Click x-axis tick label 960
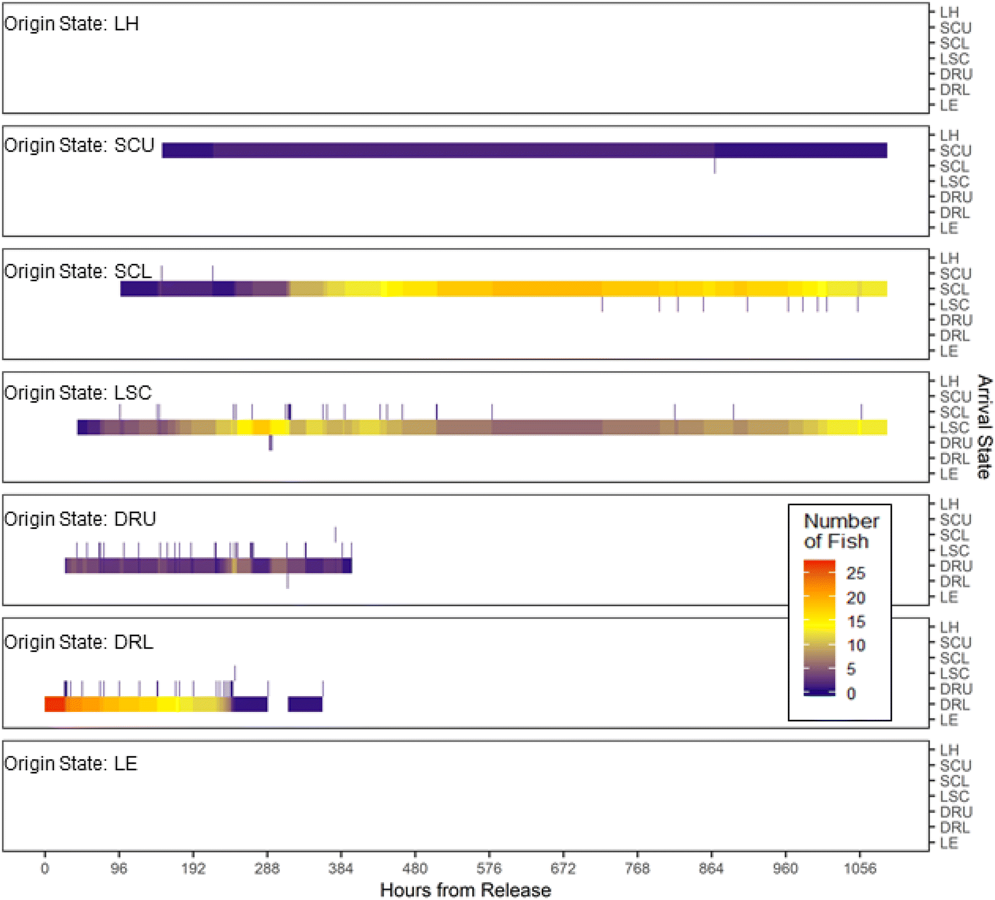The image size is (995, 900). 785,869
